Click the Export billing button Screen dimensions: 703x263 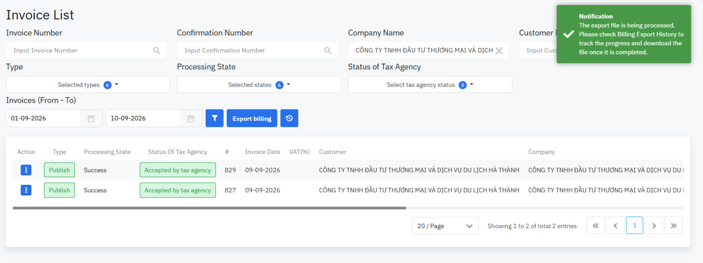(252, 118)
